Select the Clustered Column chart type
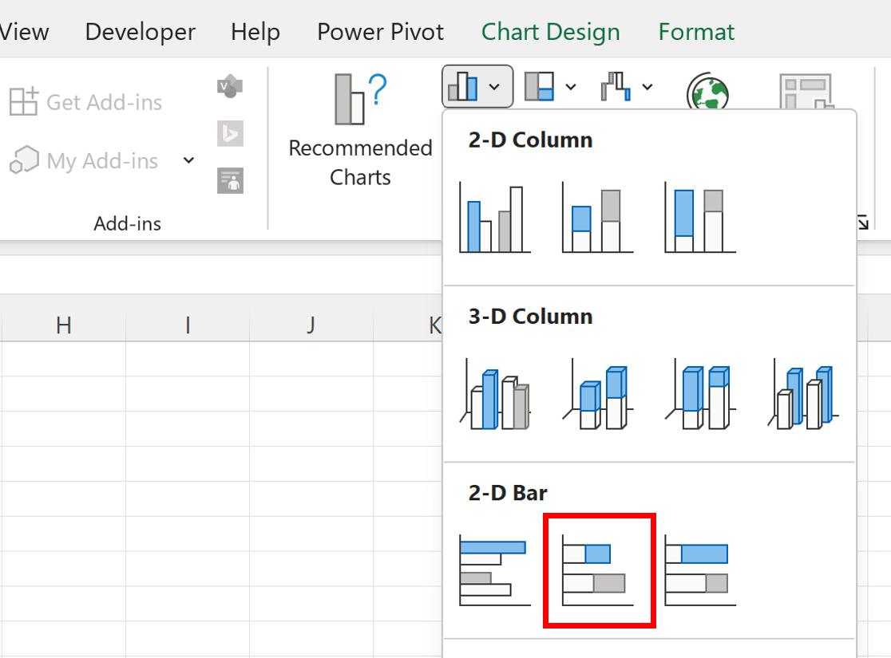The width and height of the screenshot is (891, 658). 493,217
